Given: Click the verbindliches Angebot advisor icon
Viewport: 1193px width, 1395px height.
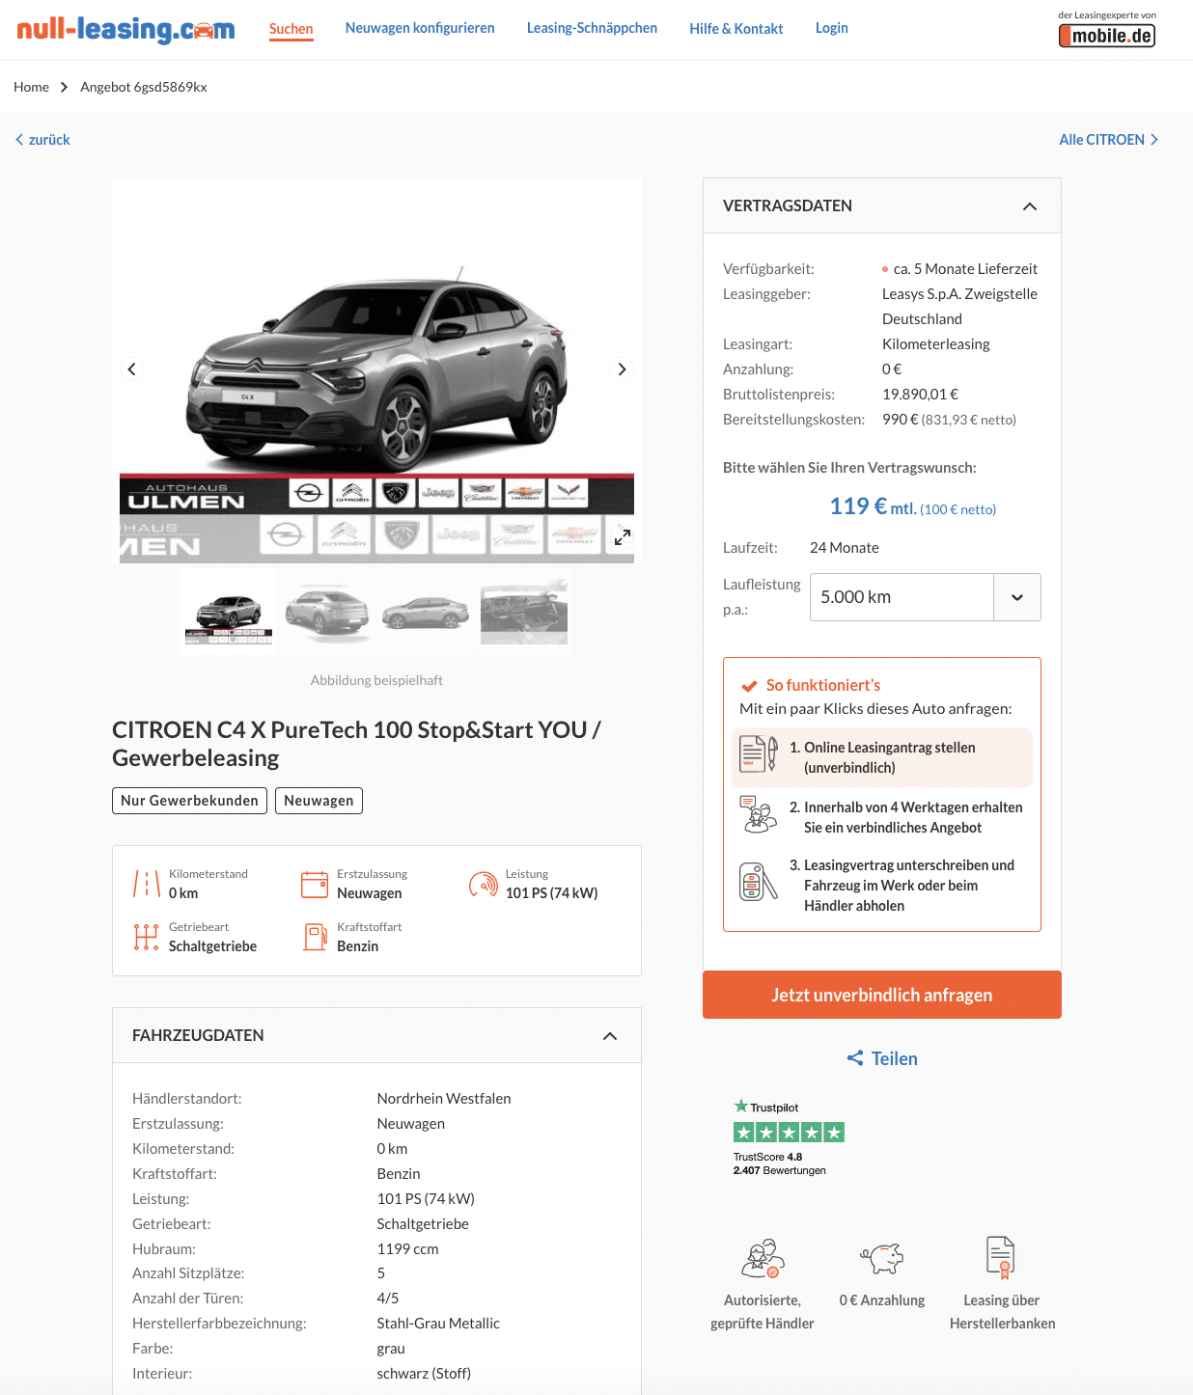Looking at the screenshot, I should [759, 814].
